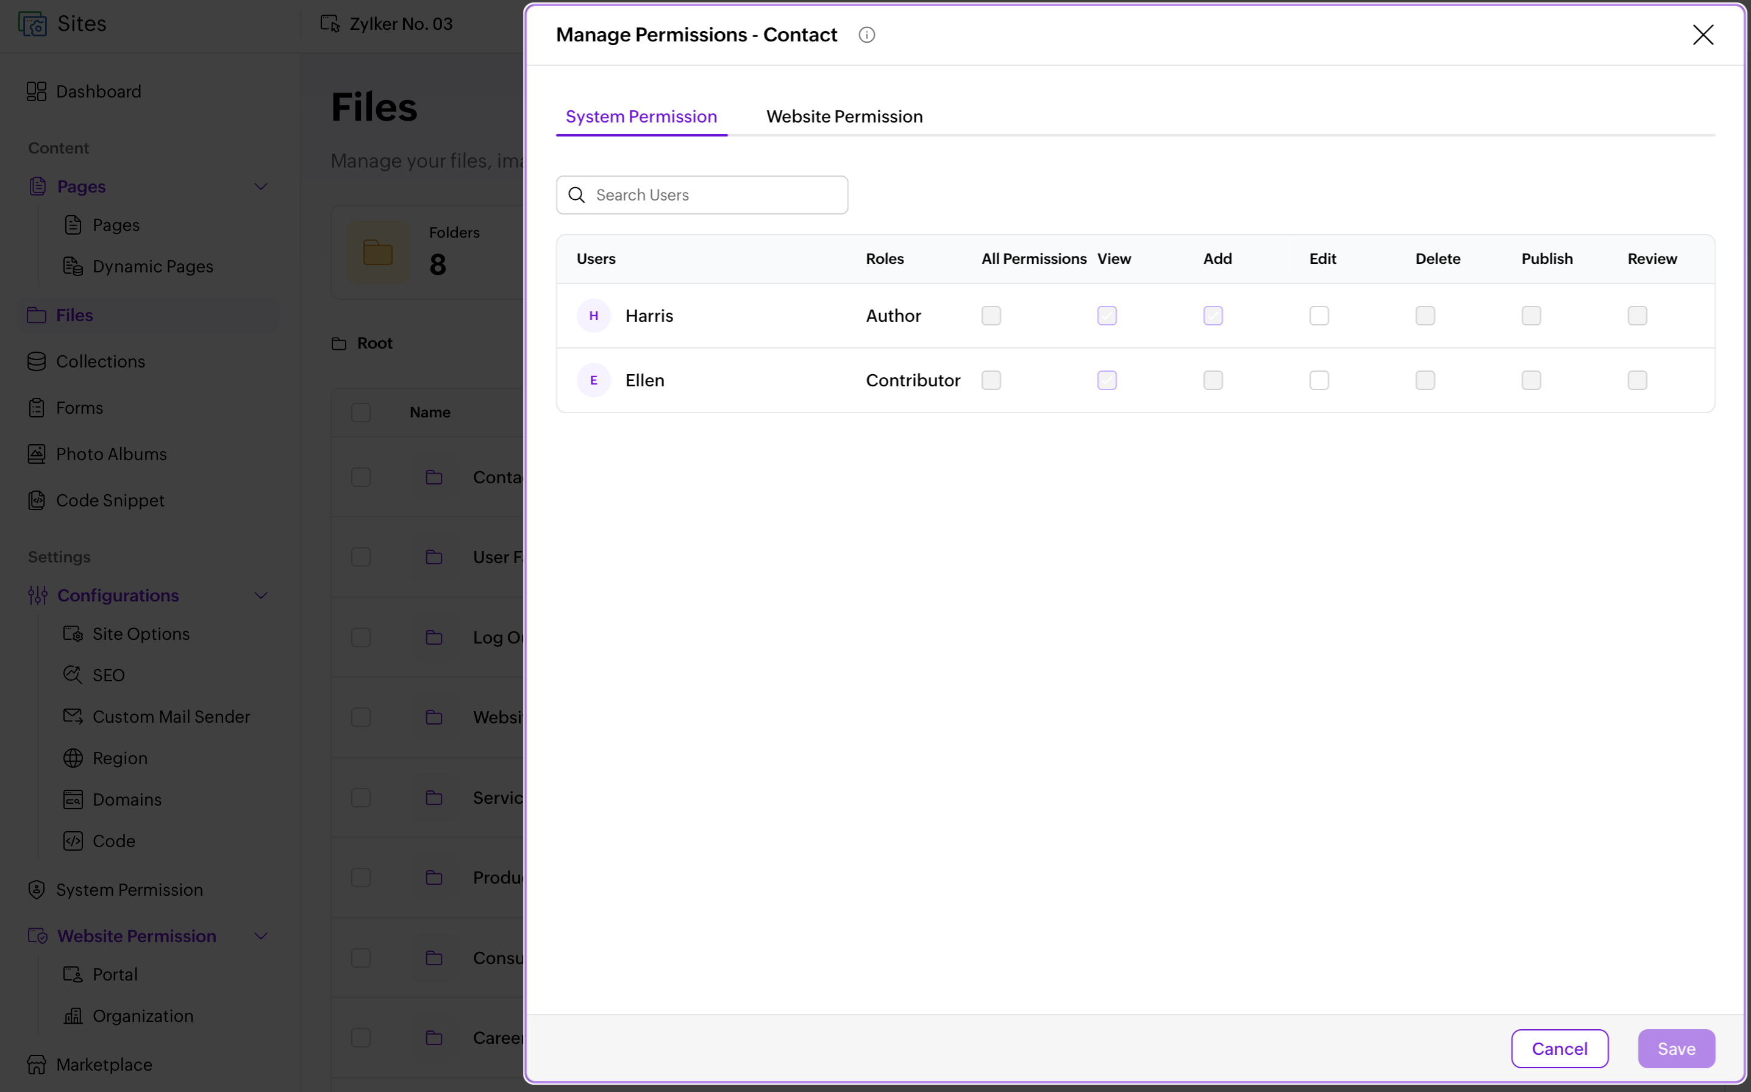Click the Sites logo icon
The image size is (1751, 1092).
coord(32,24)
